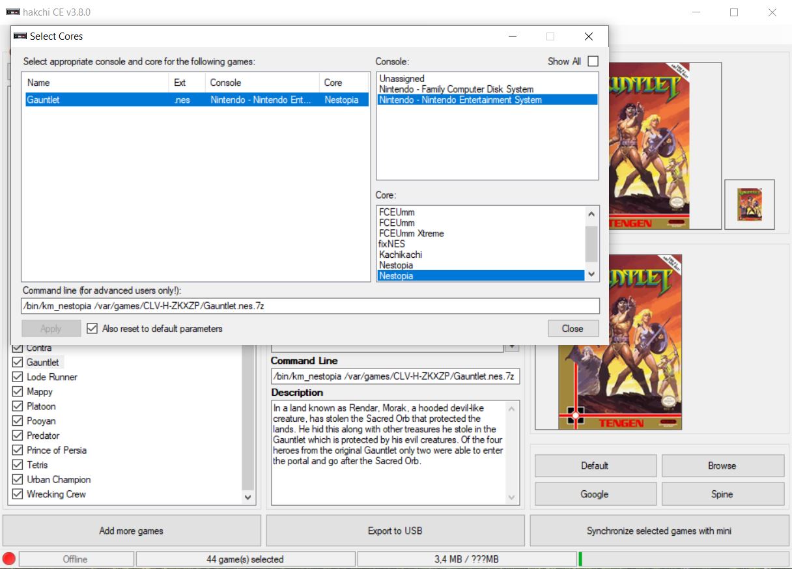
Task: Toggle Also reset to default parameters
Action: [x=92, y=329]
